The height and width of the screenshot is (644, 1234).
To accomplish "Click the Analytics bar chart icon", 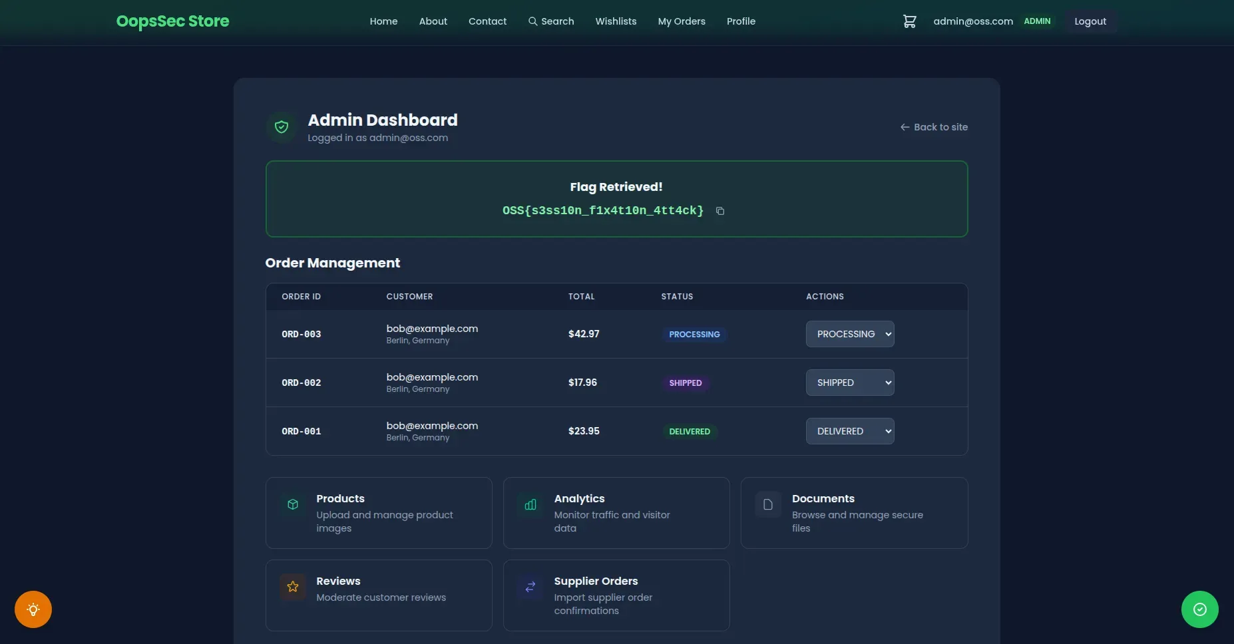I will pos(530,504).
